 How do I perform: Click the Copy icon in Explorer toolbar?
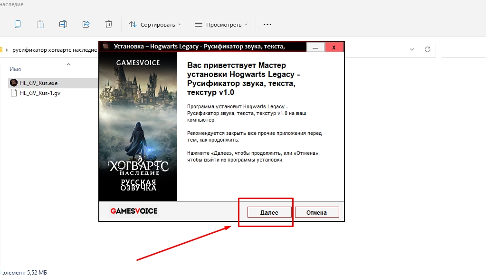[x=18, y=24]
